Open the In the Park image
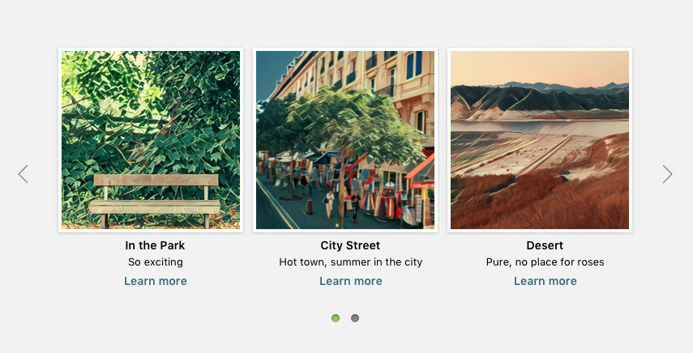Screen dimensions: 693x353 click(x=151, y=140)
